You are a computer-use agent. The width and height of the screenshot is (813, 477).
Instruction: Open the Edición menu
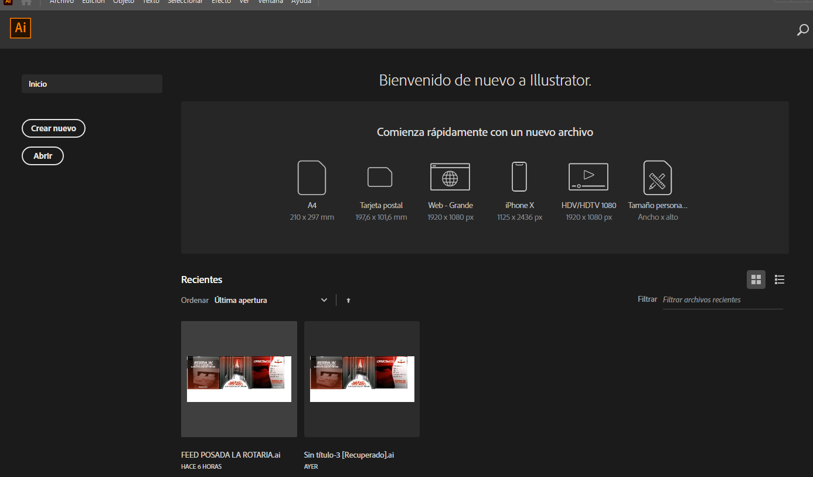point(93,2)
